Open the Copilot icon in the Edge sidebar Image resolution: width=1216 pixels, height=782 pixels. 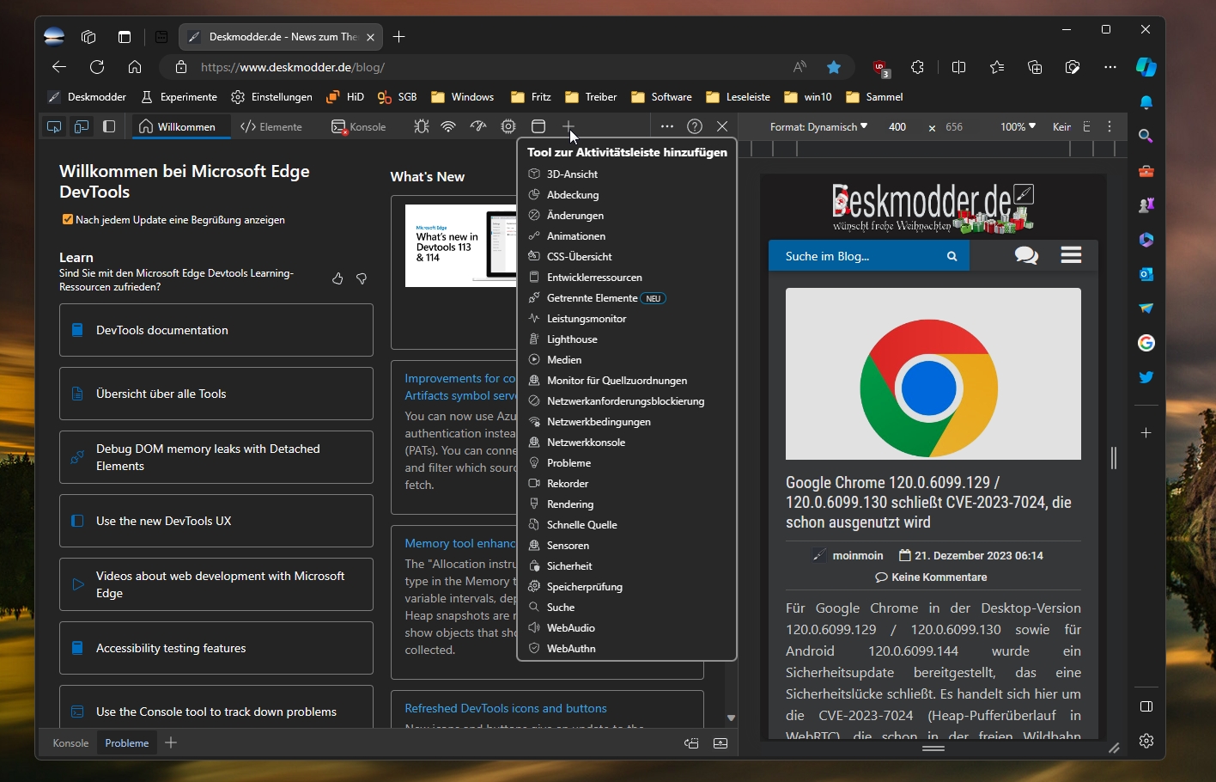pyautogui.click(x=1146, y=67)
